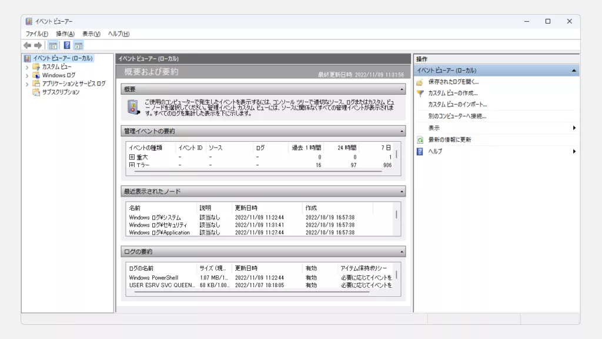Image resolution: width=602 pixels, height=339 pixels.
Task: Click 別のコンピューターへ接続... action
Action: 457,117
